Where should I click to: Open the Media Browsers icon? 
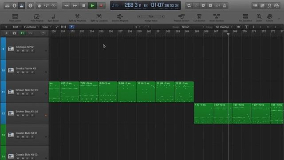[276, 6]
